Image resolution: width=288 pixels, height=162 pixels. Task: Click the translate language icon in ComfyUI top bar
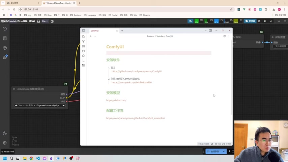pos(190,21)
